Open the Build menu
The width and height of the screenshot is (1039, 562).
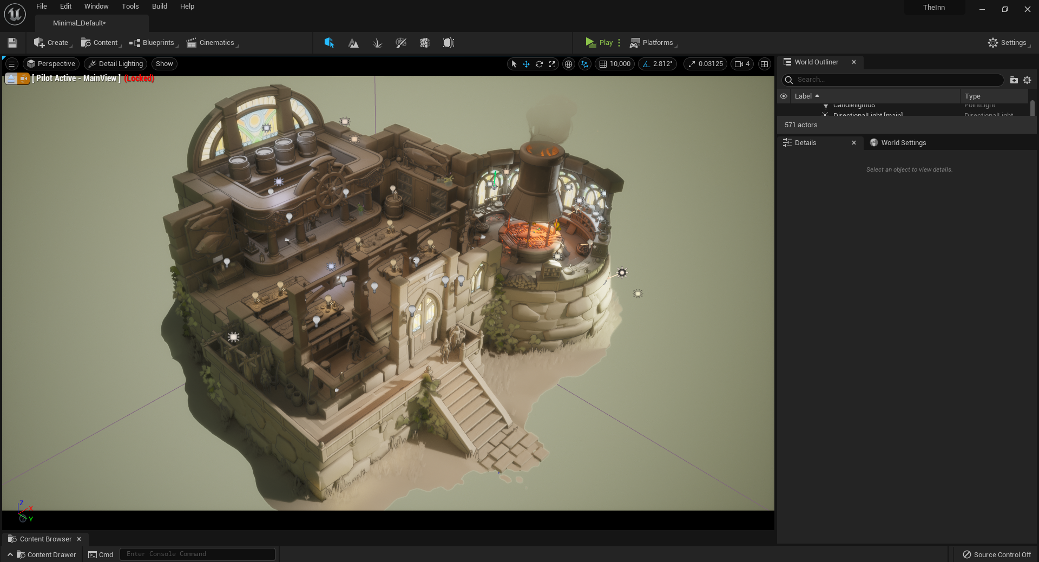click(159, 6)
